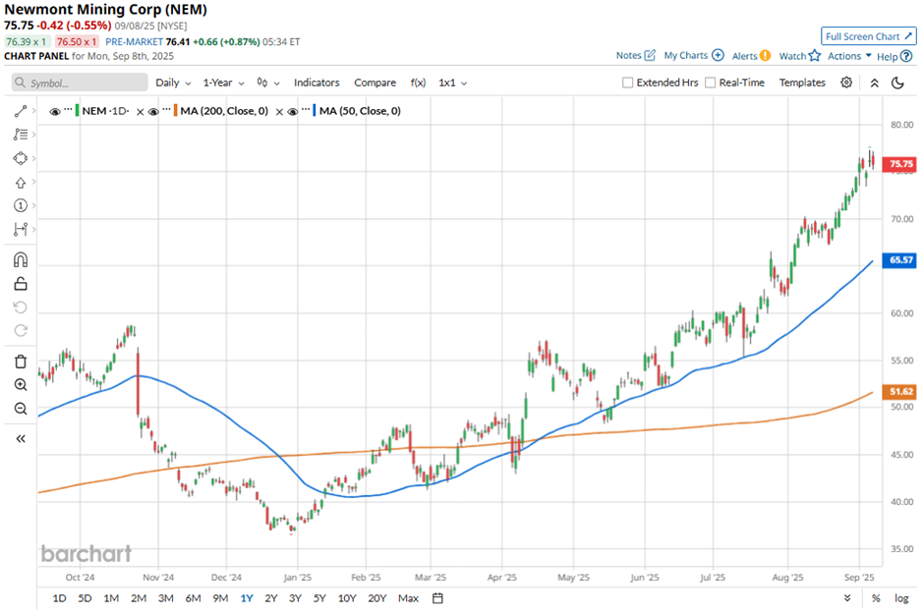Screen dimensions: 924x616
Task: Enable the Extended Hrs checkbox
Action: click(x=627, y=83)
